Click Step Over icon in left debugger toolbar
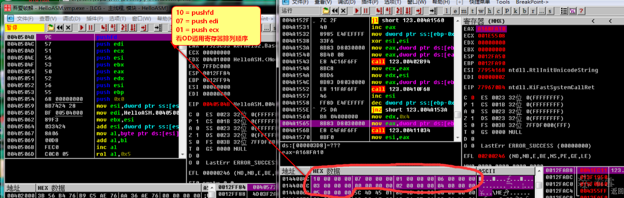This screenshot has height=198, width=624. tap(113, 27)
